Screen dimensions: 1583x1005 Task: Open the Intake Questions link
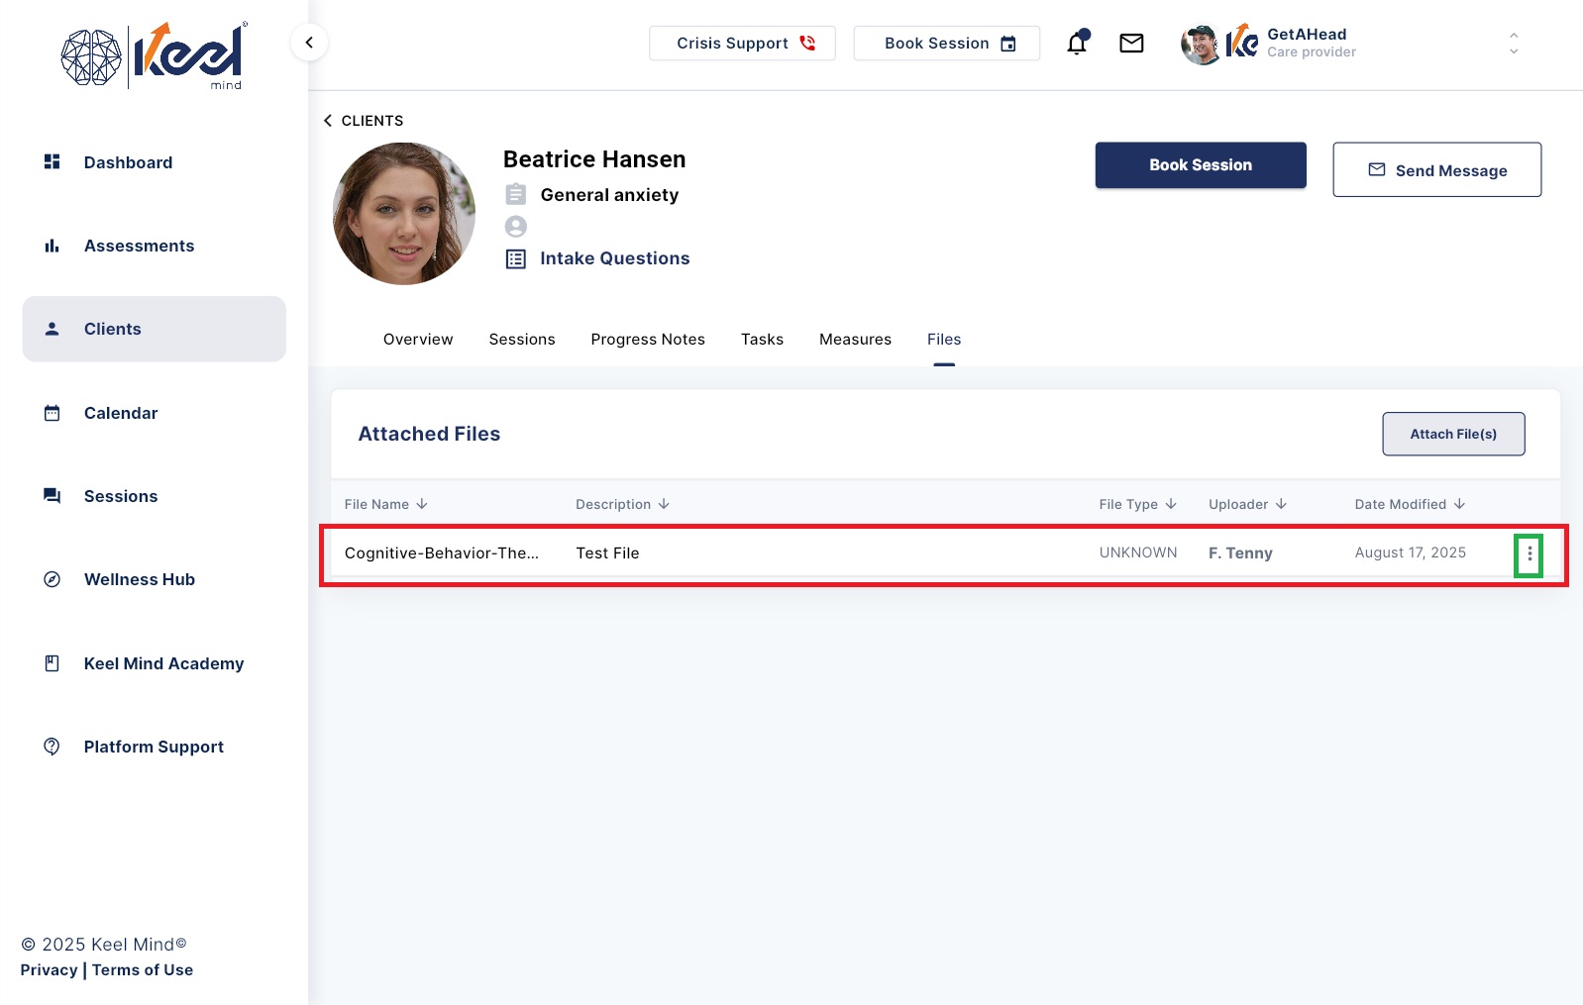tap(614, 258)
